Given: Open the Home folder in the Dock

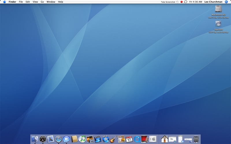Looking at the screenshot, I should [165, 139].
